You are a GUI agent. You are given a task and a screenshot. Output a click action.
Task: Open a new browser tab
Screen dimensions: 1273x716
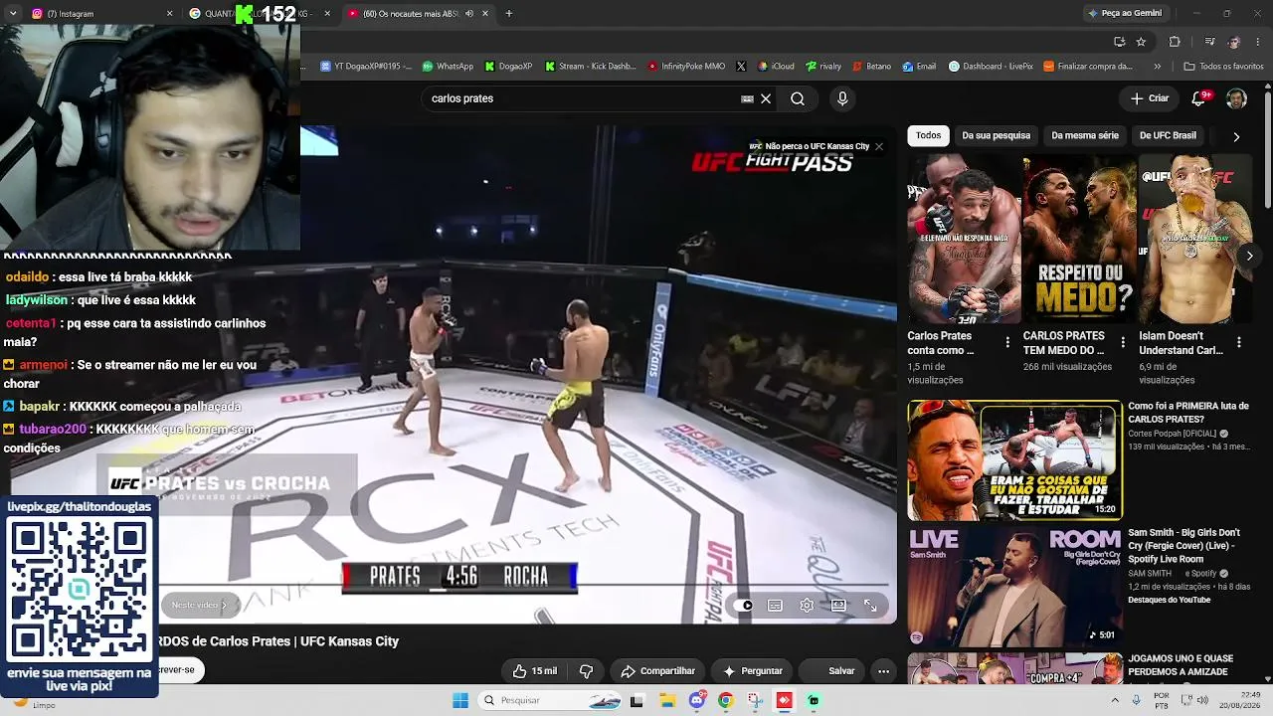[x=509, y=14]
